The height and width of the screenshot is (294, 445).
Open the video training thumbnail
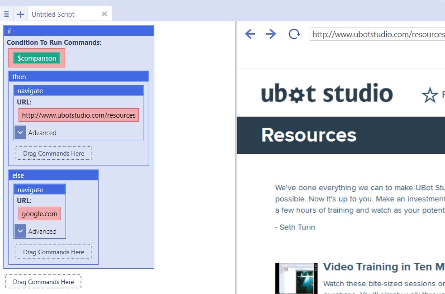[x=296, y=278]
